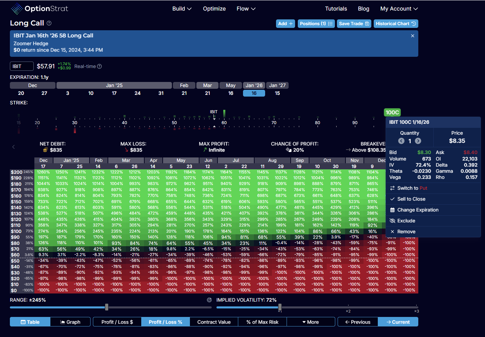Click Previous price toggle

(x=358, y=322)
